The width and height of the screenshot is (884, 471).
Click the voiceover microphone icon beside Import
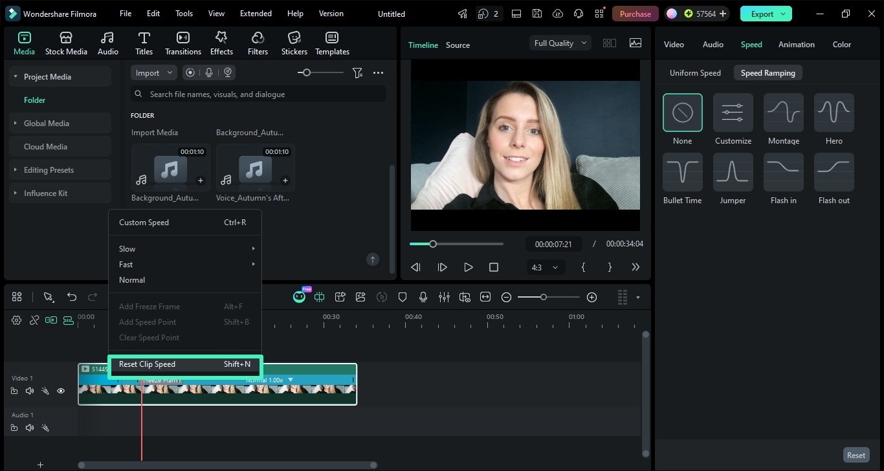click(209, 73)
